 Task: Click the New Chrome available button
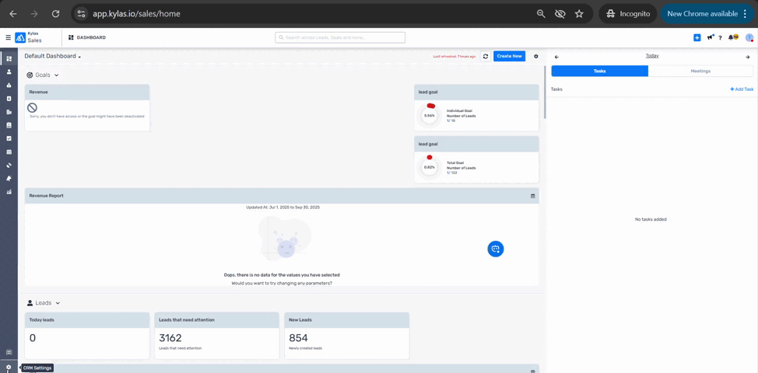707,13
